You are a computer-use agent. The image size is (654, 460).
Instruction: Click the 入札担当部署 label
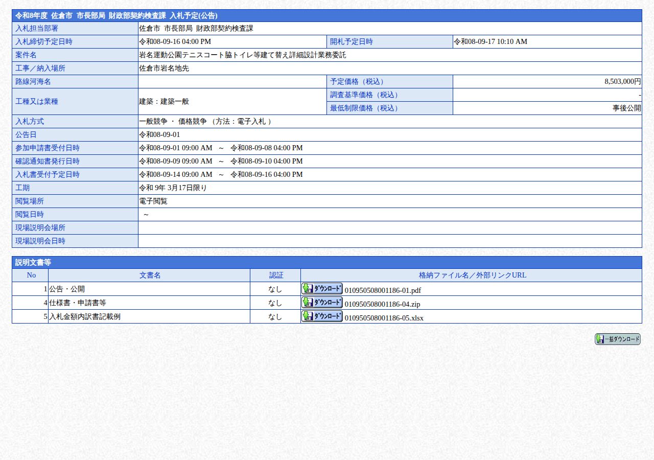pos(75,28)
